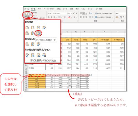138x116 pixels.
Task: Apply the Fill Color bucket icon
Action: click(x=65, y=17)
